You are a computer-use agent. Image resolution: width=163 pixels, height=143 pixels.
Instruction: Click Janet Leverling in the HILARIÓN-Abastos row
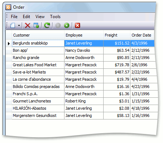pos(84,108)
